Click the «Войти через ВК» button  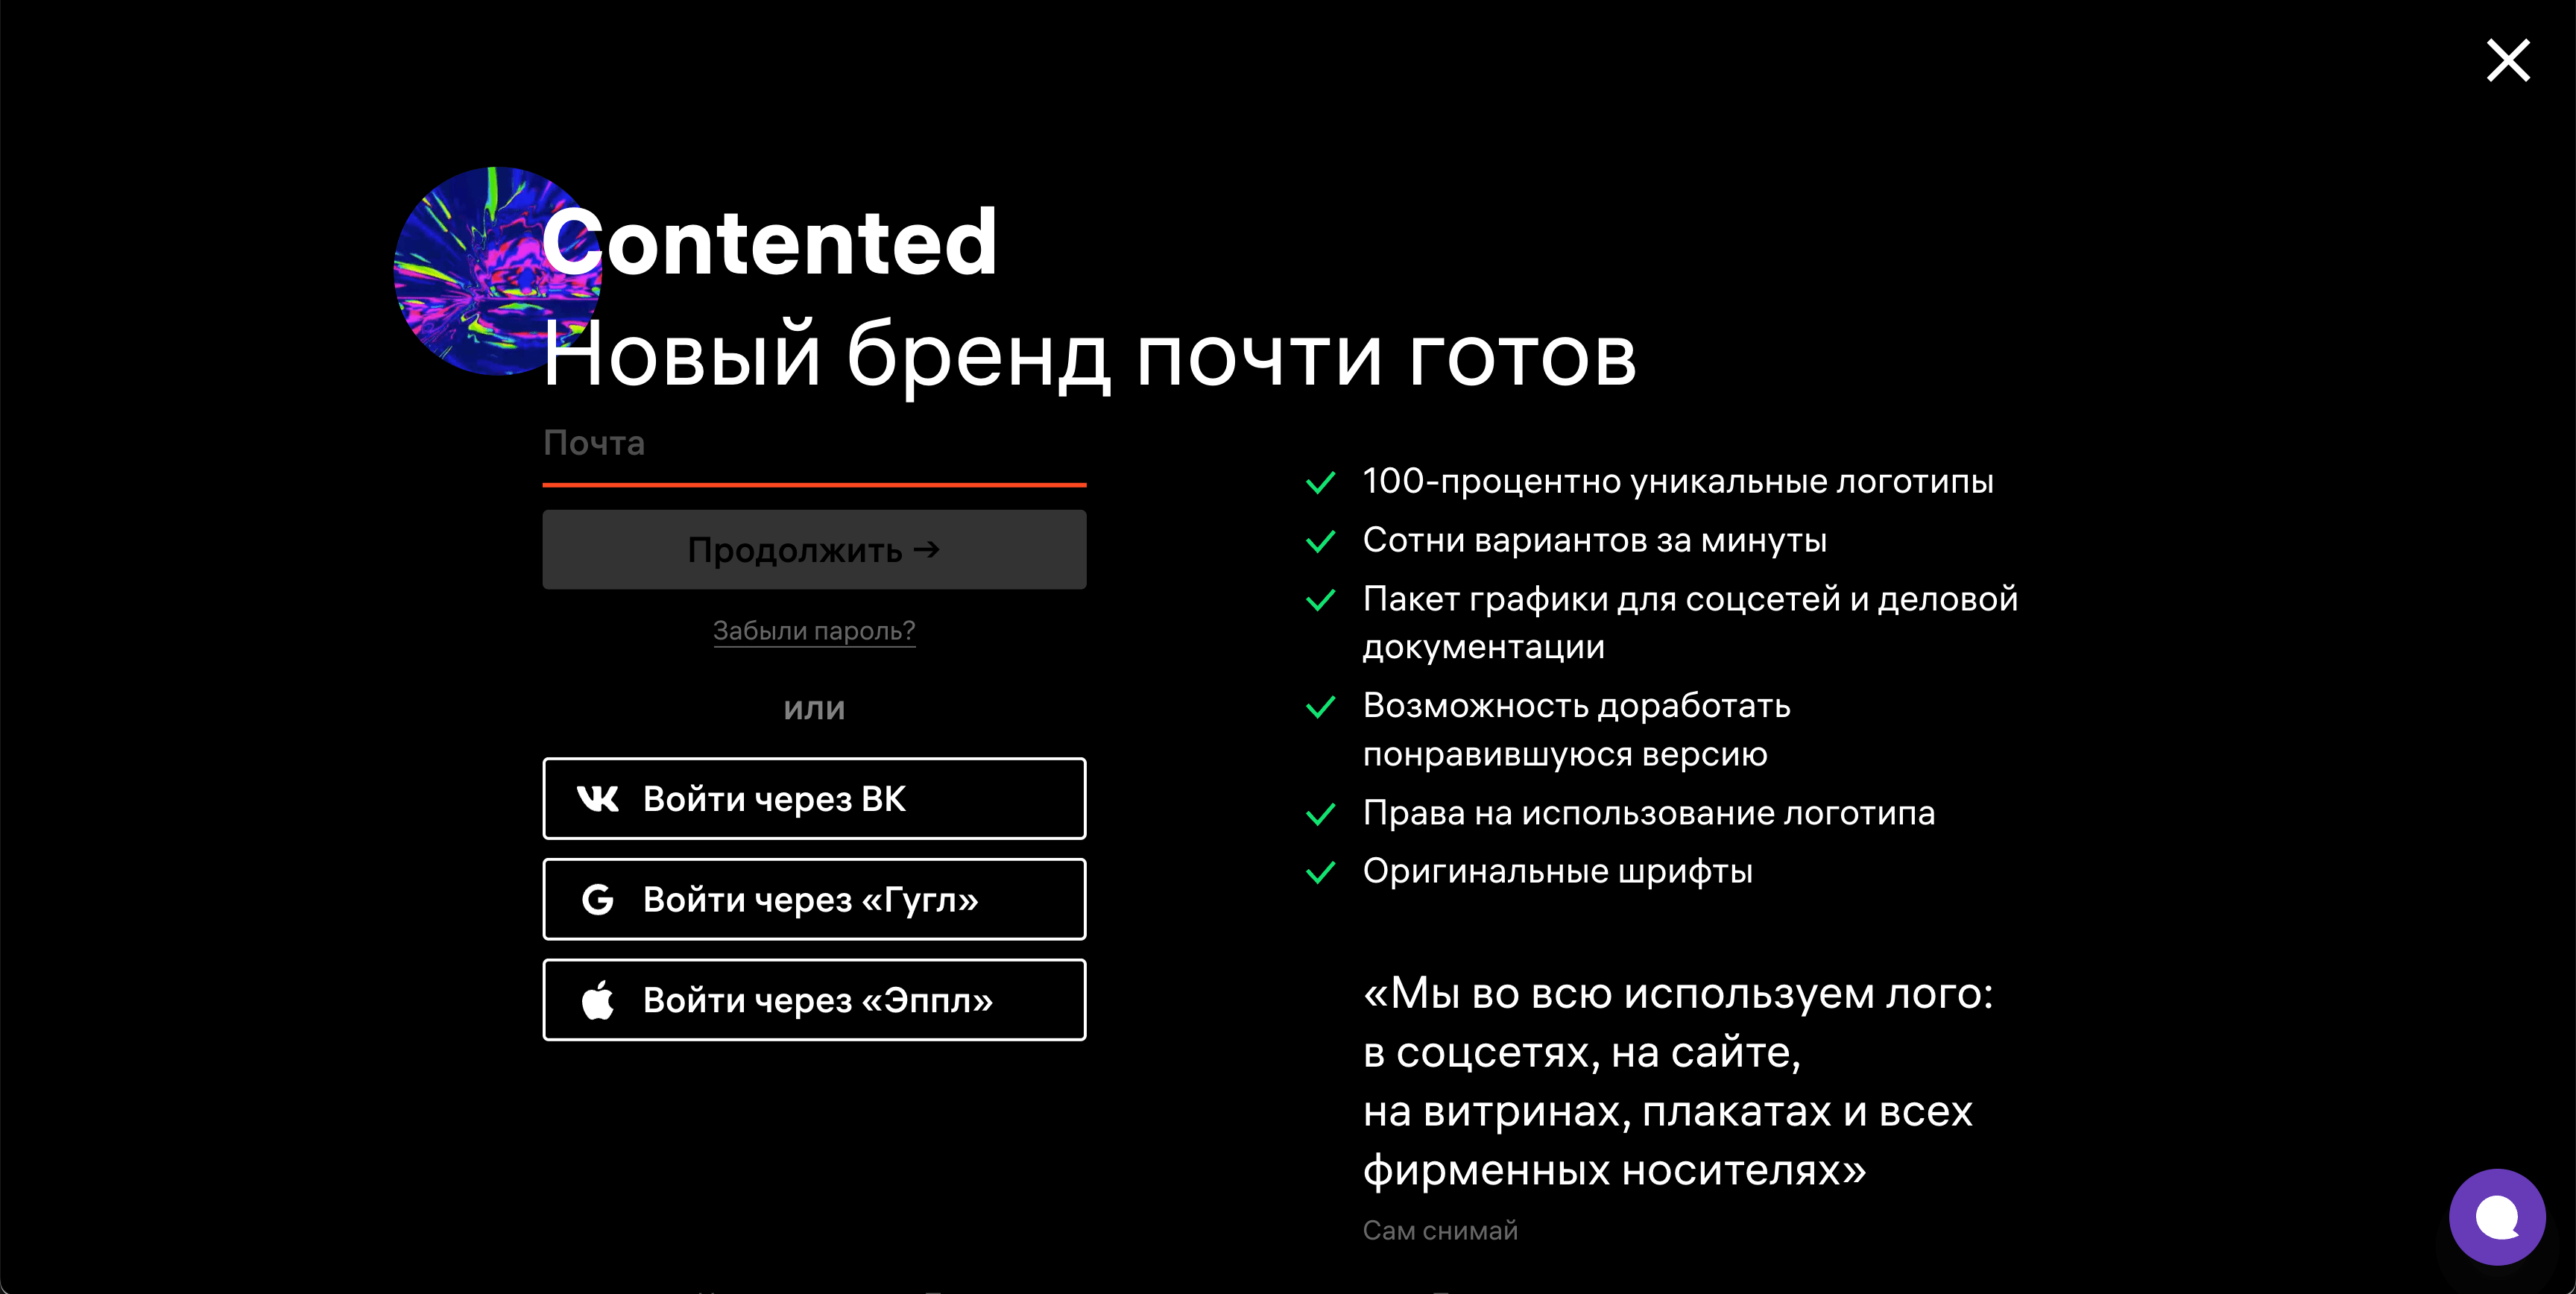[815, 799]
